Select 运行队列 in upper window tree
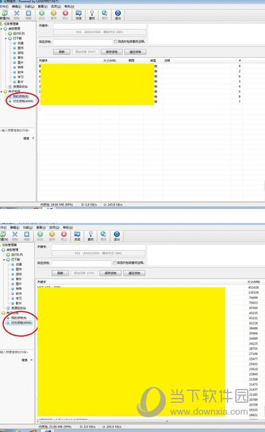 tap(19, 33)
